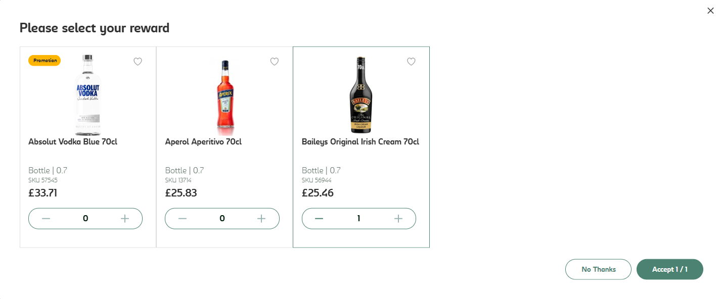This screenshot has height=299, width=722.
Task: Open the Aperol Aperitivo 70cl product
Action: [x=202, y=142]
